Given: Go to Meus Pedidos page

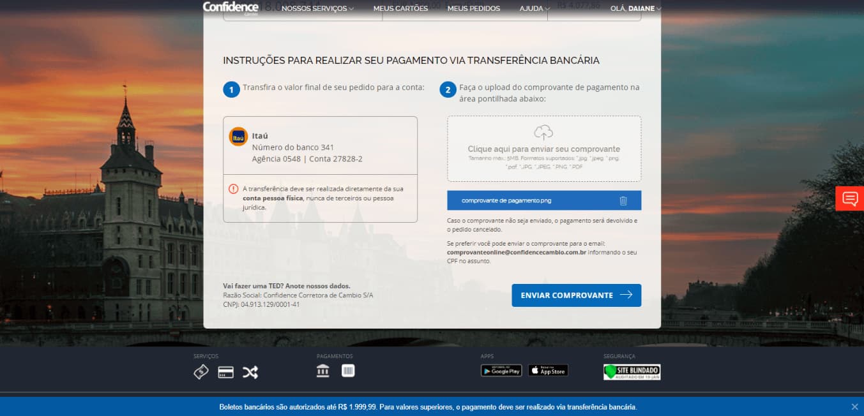Looking at the screenshot, I should [474, 9].
